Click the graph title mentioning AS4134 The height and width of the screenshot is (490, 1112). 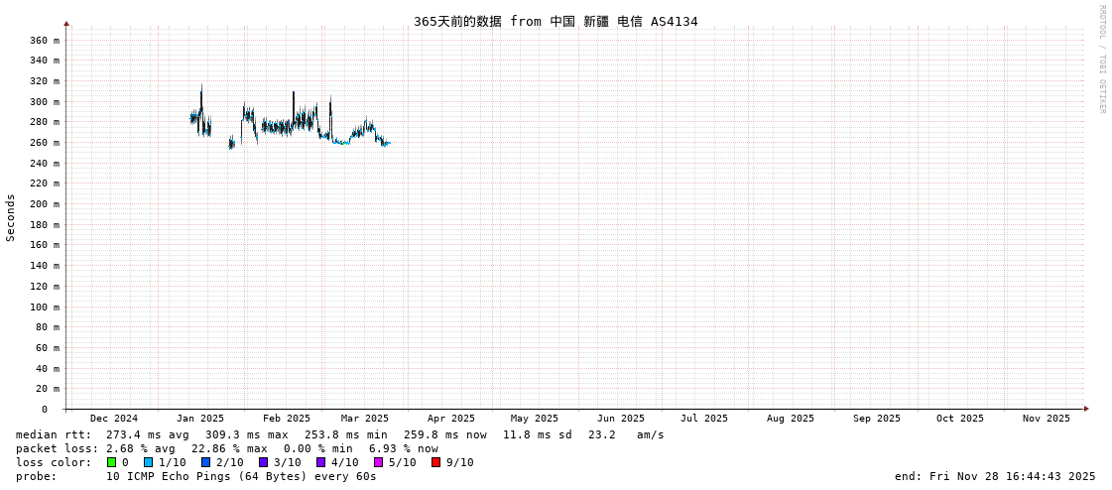[x=556, y=21]
